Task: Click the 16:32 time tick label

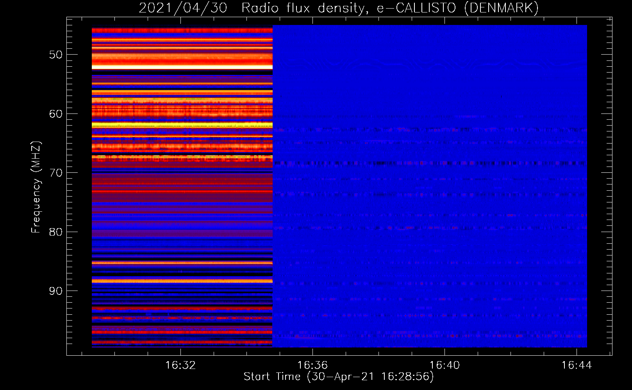Action: [x=180, y=365]
